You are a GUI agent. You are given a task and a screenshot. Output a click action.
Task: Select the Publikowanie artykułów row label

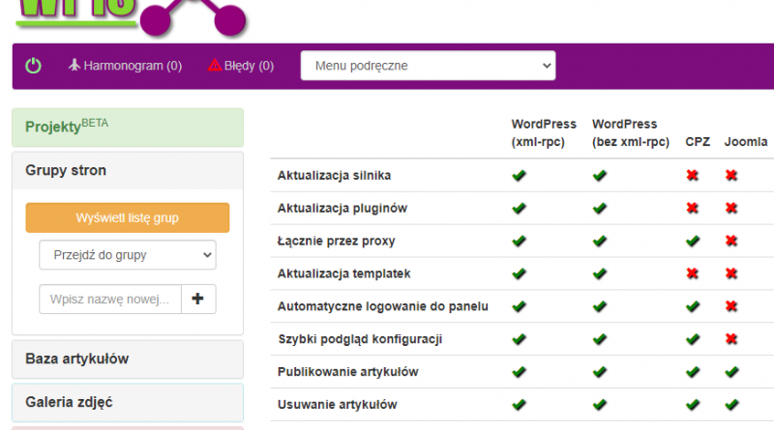click(348, 372)
